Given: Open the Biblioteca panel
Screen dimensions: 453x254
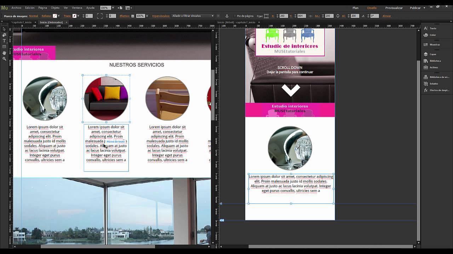Looking at the screenshot, I should [x=435, y=61].
